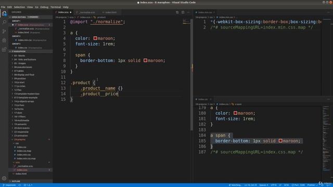Collapse the css folder in tree
The height and width of the screenshot is (187, 333).
31,143
